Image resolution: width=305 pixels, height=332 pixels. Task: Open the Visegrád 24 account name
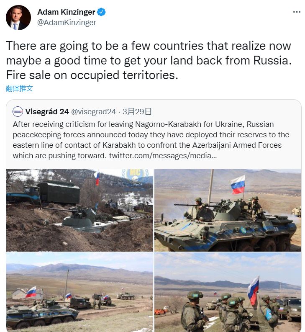coord(47,112)
